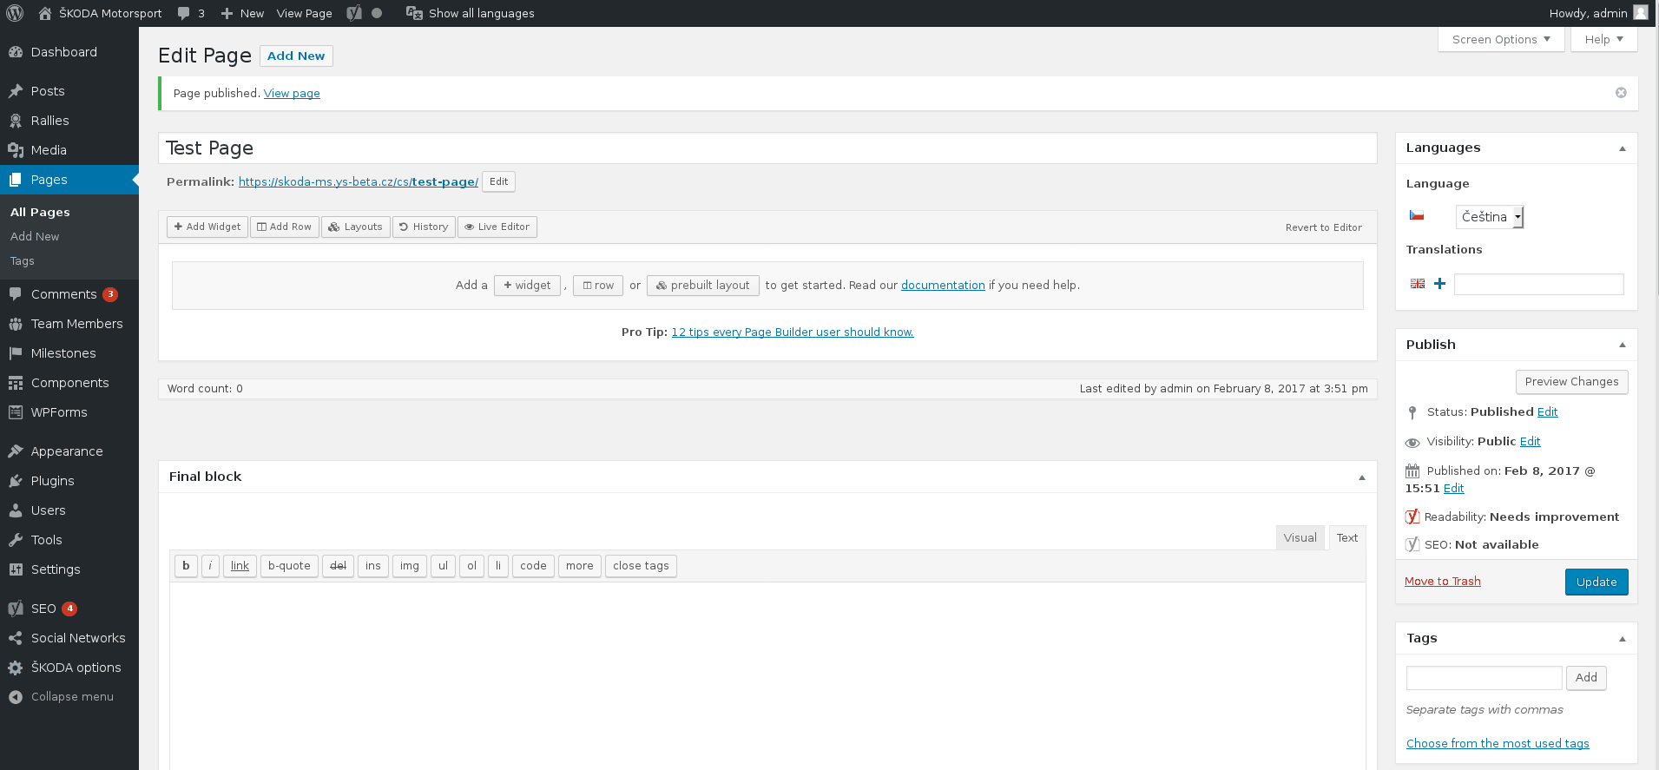This screenshot has width=1659, height=770.
Task: Click the Plugins plug icon
Action: (x=16, y=481)
